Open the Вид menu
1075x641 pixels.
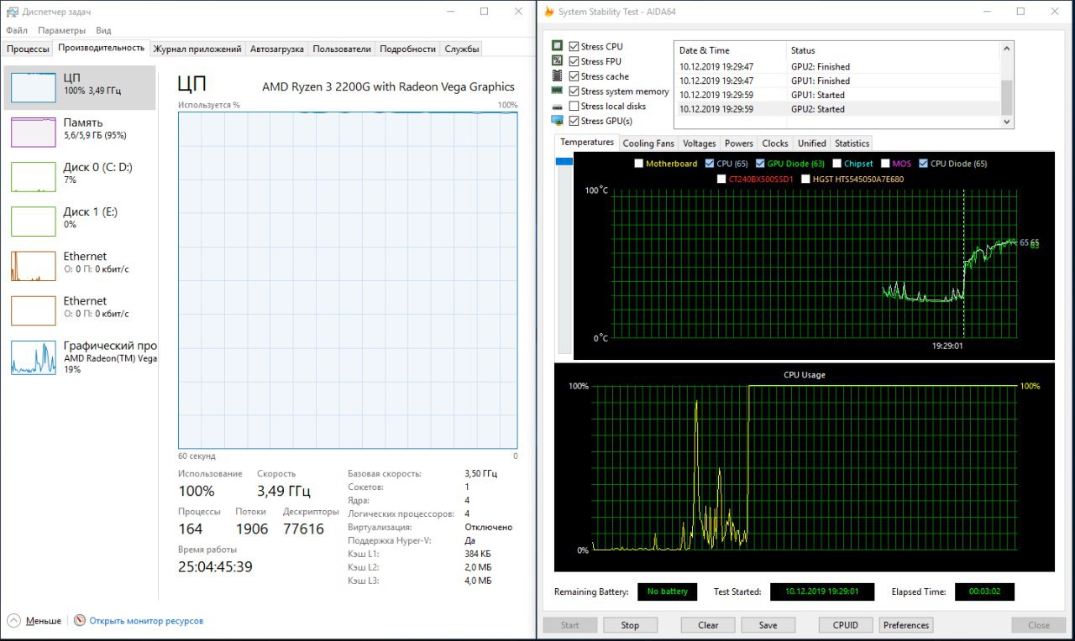point(103,30)
